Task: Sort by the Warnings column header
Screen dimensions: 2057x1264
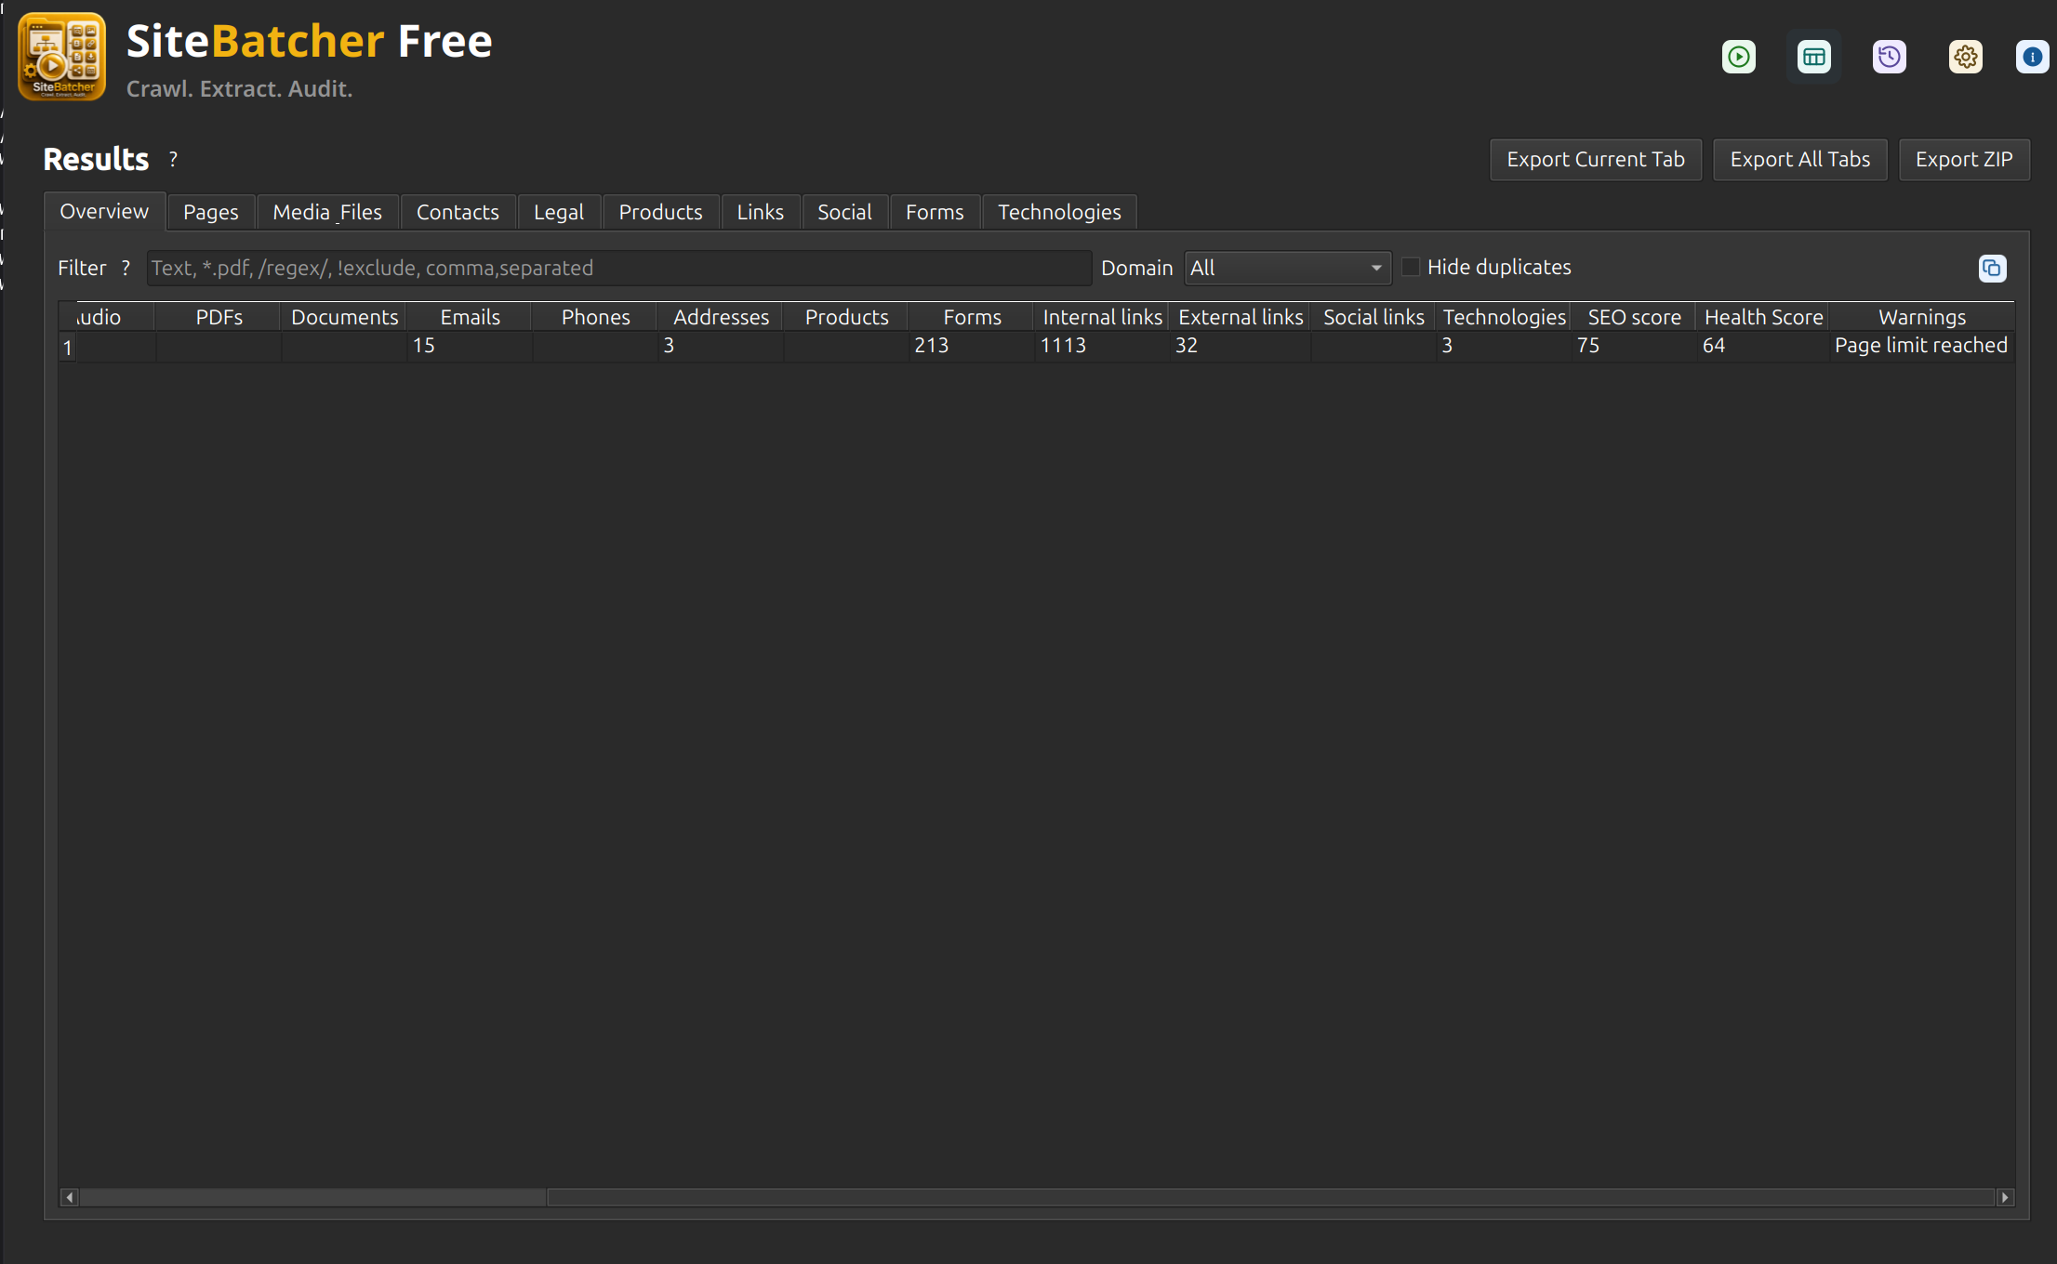Action: click(x=1922, y=317)
